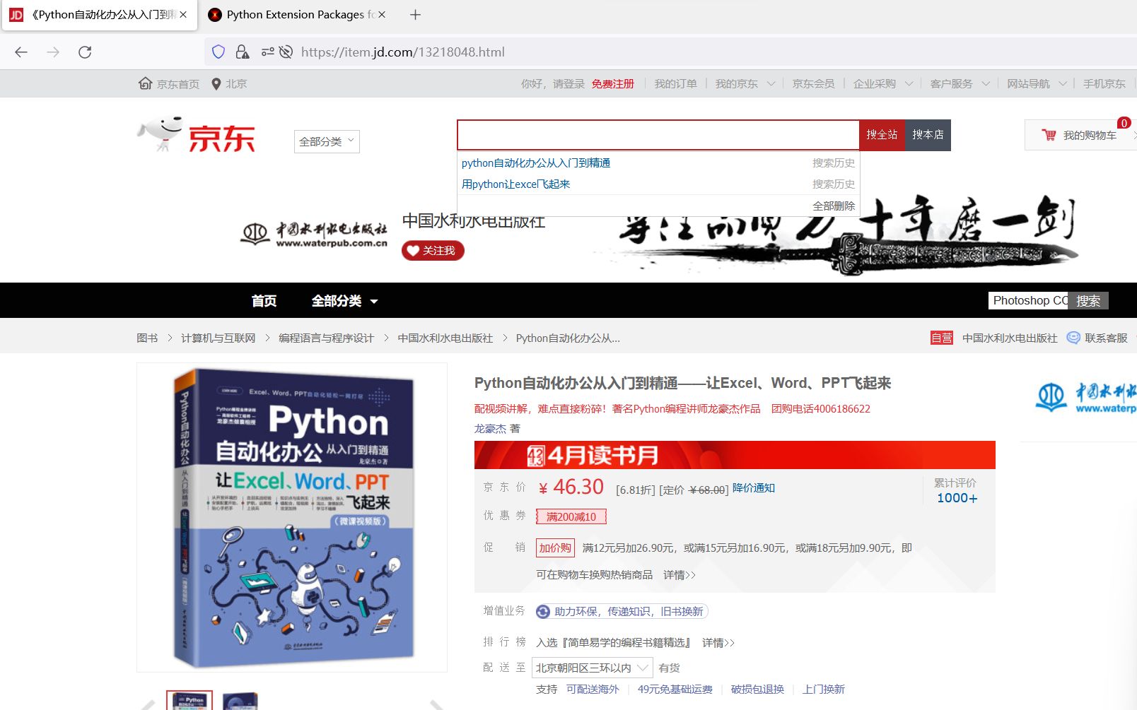This screenshot has width=1137, height=710.
Task: Click the 1000+ 累计评价 count
Action: (957, 498)
